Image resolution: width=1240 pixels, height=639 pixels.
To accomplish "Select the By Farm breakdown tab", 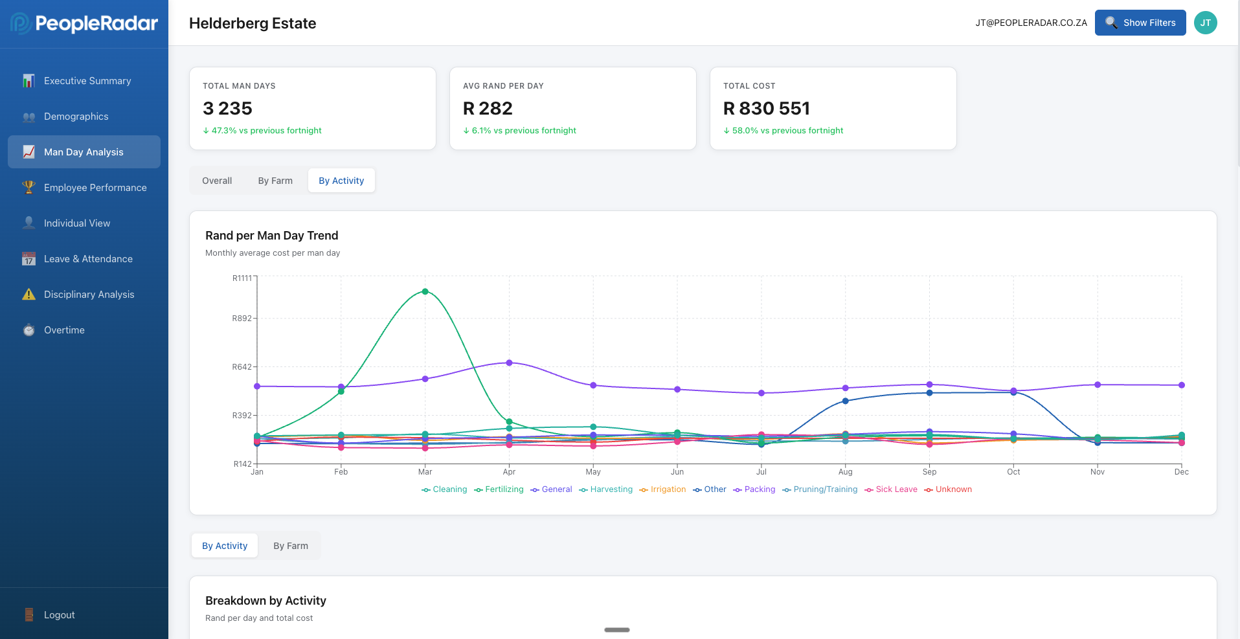I will click(x=290, y=545).
